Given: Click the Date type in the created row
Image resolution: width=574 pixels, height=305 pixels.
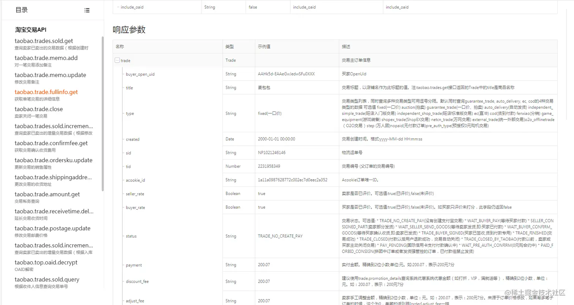Looking at the screenshot, I should point(230,139).
